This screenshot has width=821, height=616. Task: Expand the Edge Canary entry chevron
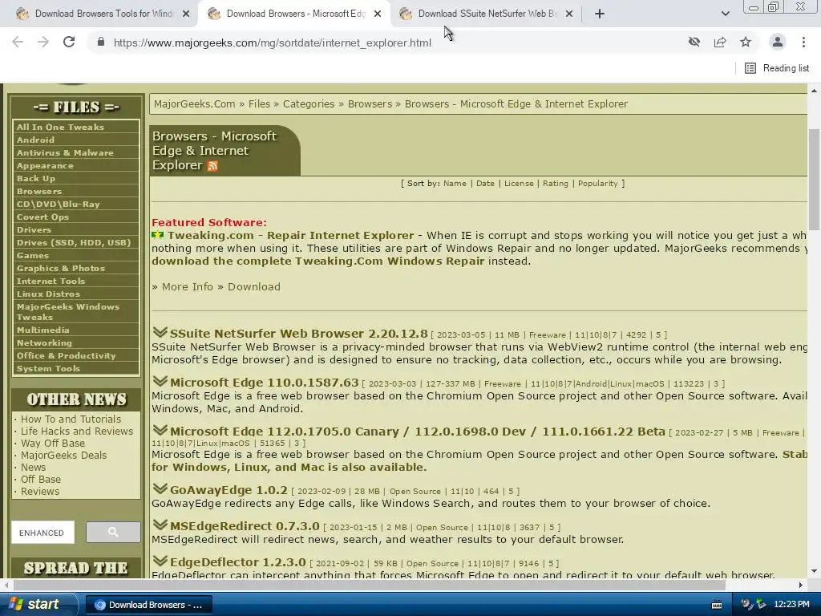coord(160,430)
